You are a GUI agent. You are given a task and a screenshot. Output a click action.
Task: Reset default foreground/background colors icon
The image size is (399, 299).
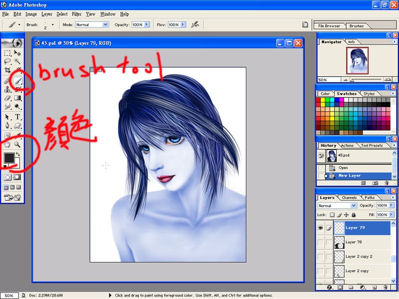point(5,166)
